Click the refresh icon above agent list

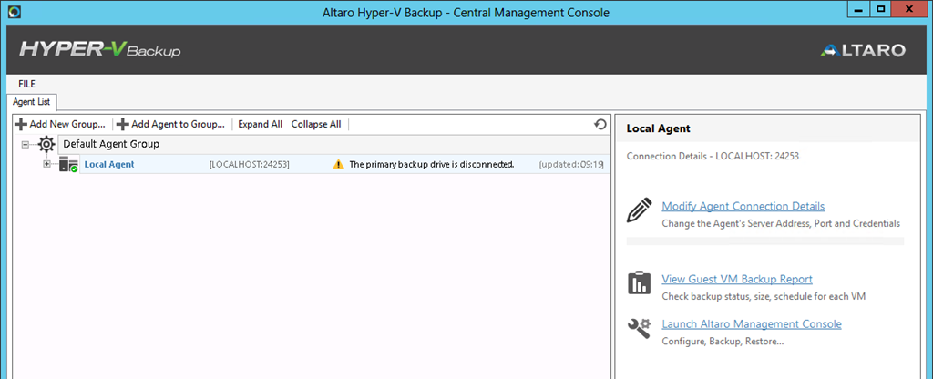pos(600,124)
